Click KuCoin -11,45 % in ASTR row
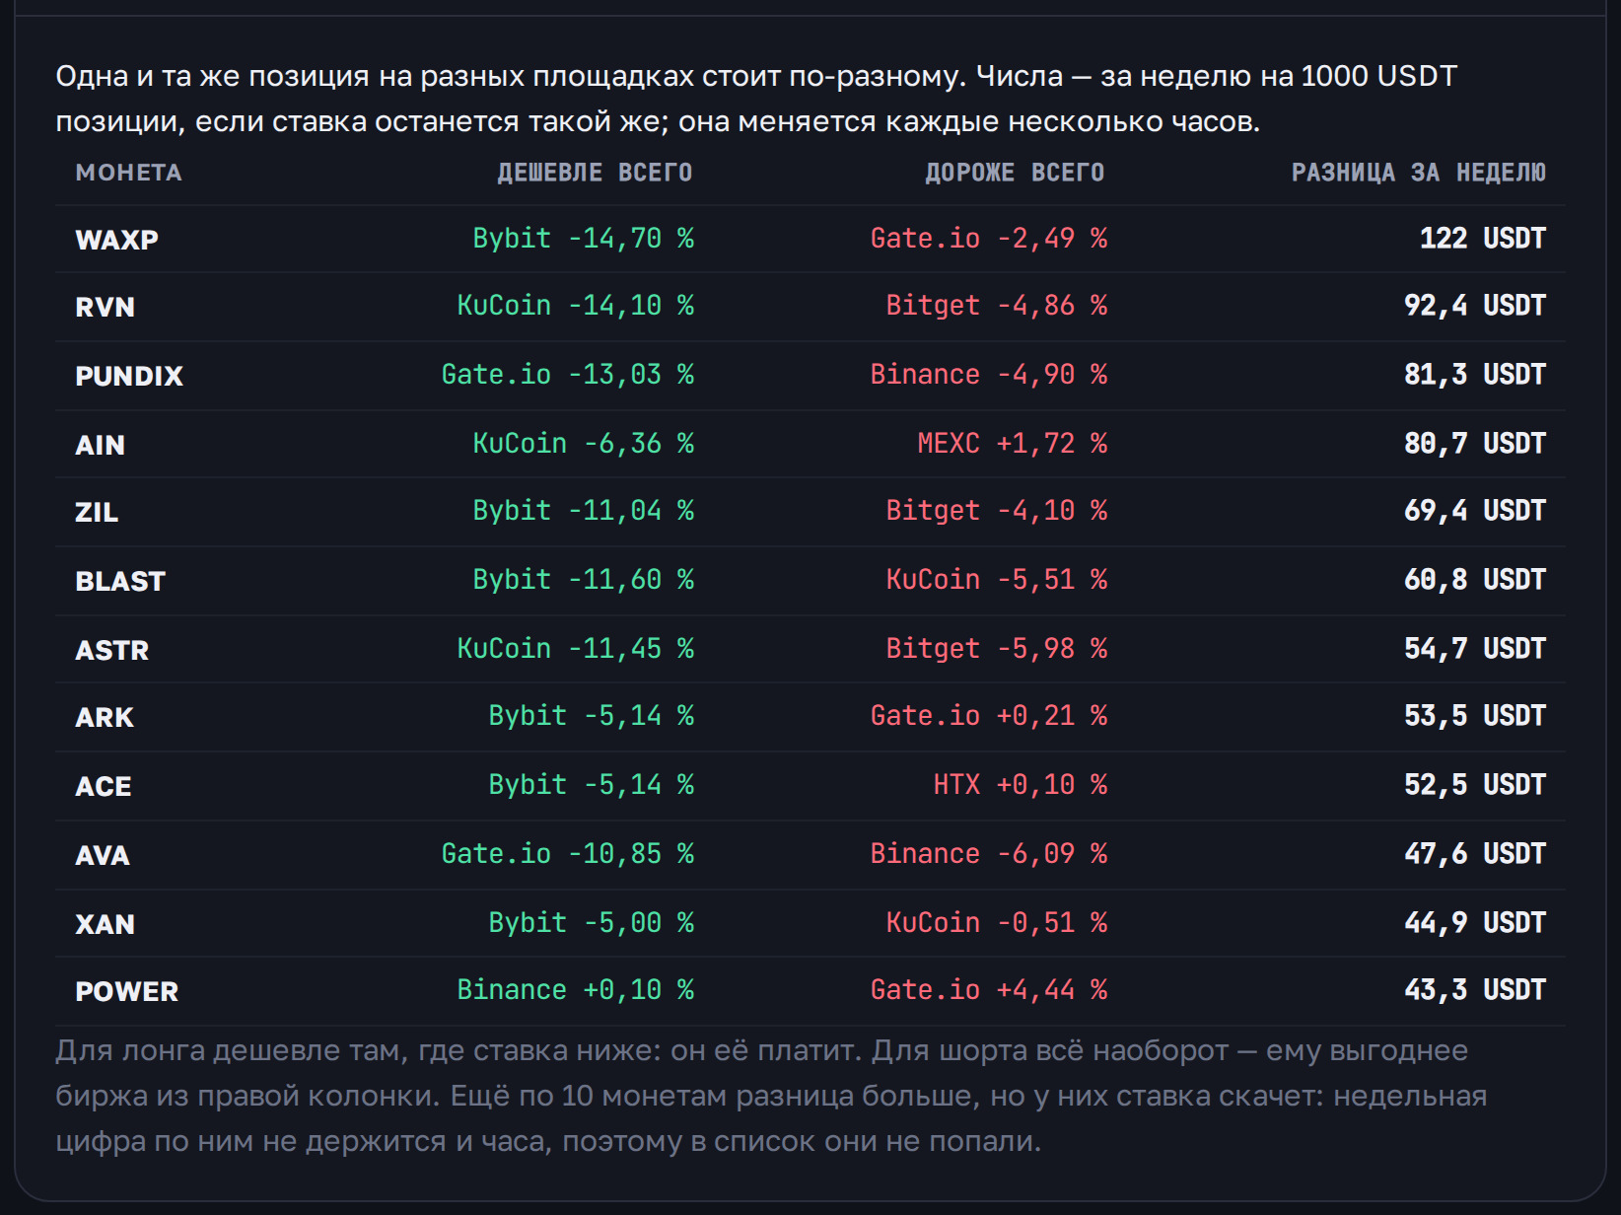The image size is (1621, 1215). point(575,649)
